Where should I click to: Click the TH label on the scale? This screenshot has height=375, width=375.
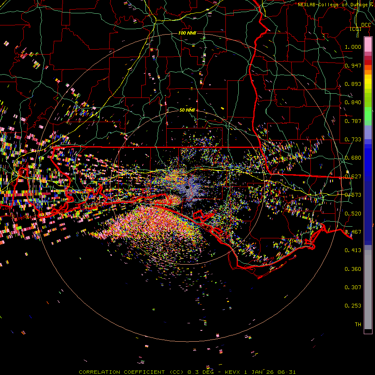[358, 325]
